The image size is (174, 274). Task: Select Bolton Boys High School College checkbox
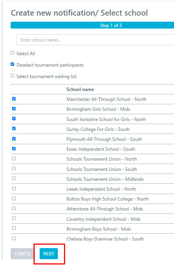[x=14, y=199]
